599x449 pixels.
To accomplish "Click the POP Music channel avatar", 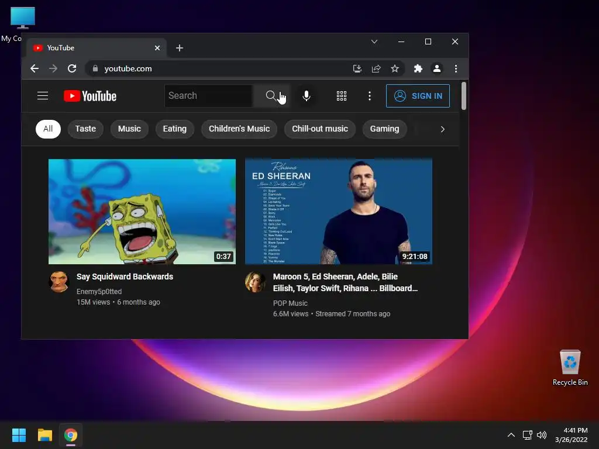I will (255, 282).
